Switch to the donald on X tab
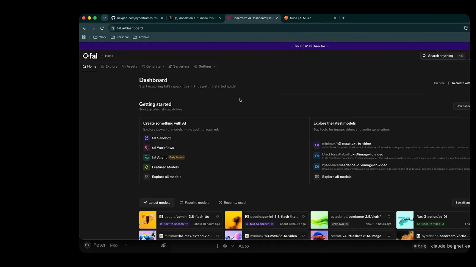The height and width of the screenshot is (267, 476). tap(195, 18)
